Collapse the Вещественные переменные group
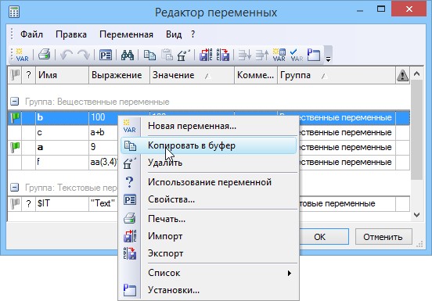 coord(14,102)
